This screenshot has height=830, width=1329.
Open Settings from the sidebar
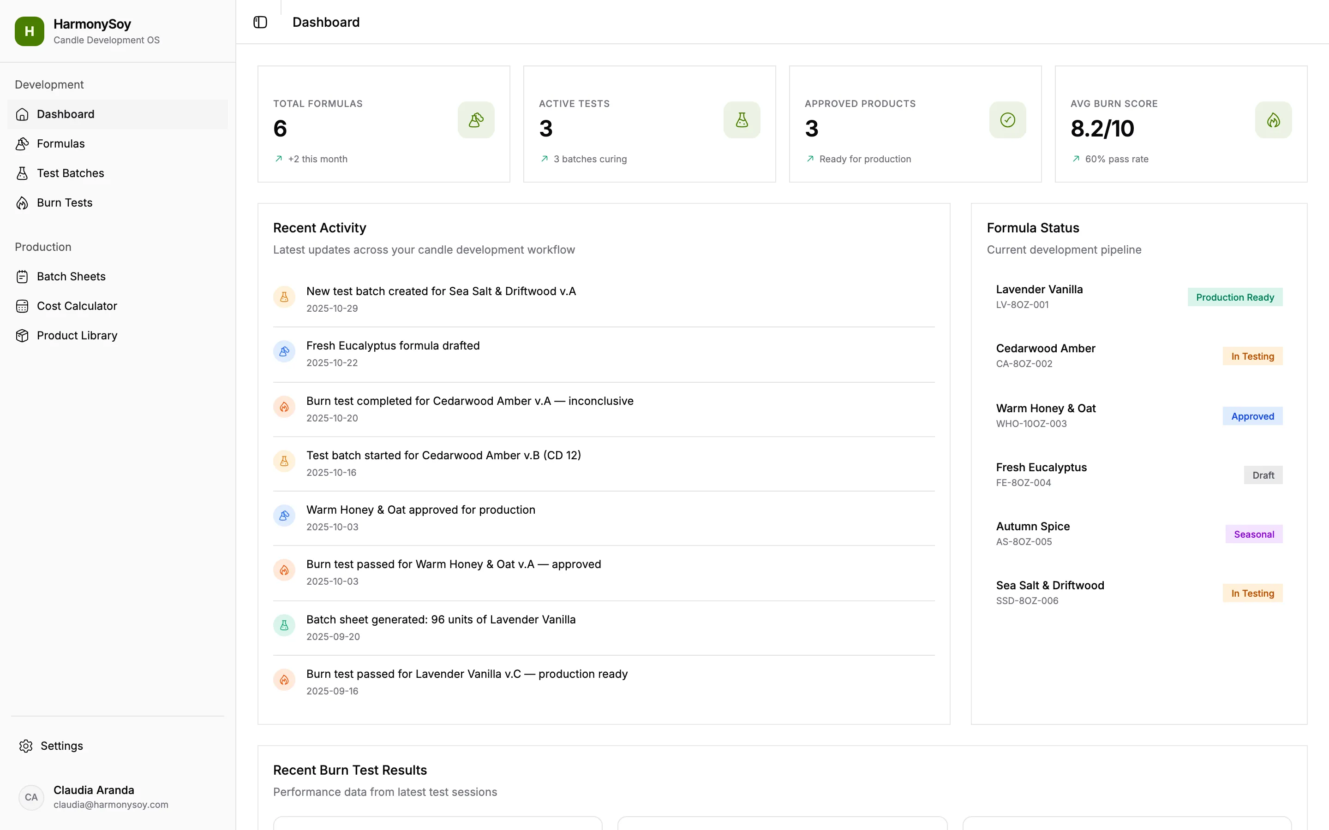pos(61,746)
